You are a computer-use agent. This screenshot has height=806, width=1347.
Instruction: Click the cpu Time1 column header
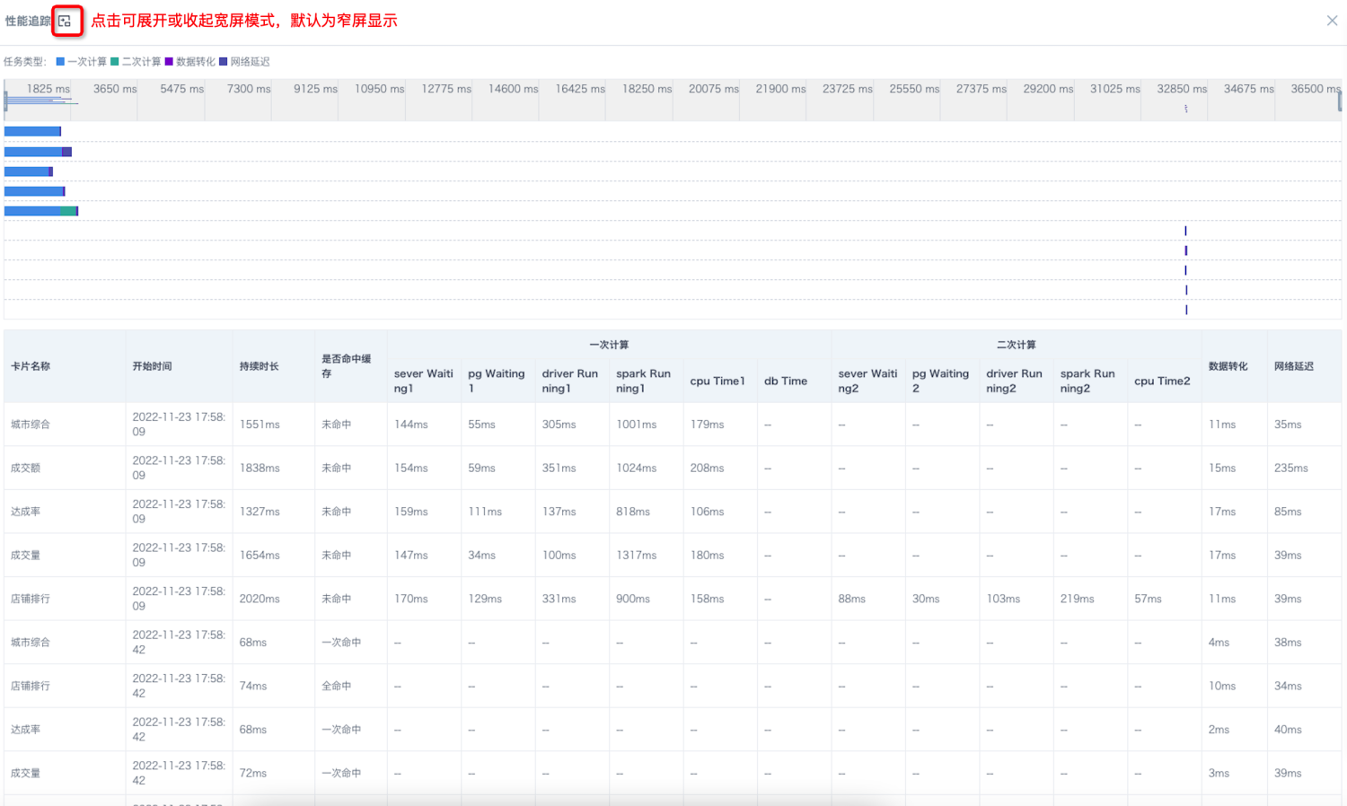coord(718,381)
